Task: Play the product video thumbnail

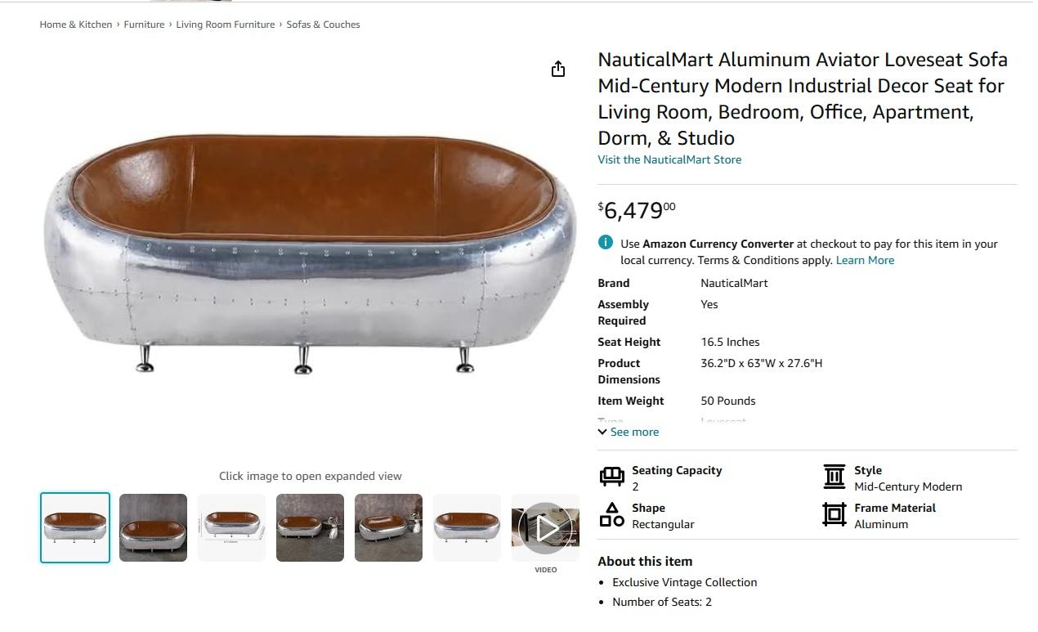Action: coord(545,528)
